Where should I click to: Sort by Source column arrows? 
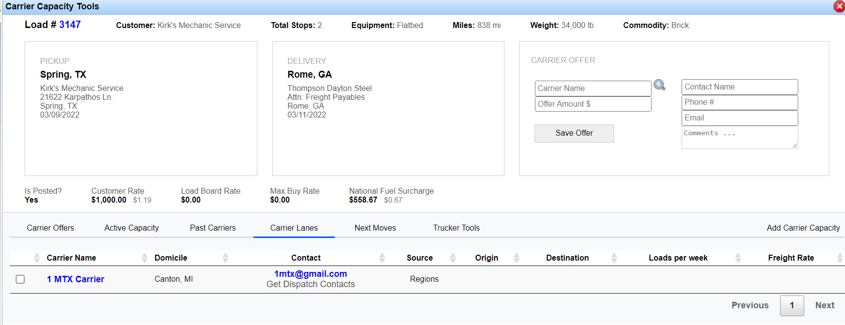[453, 258]
